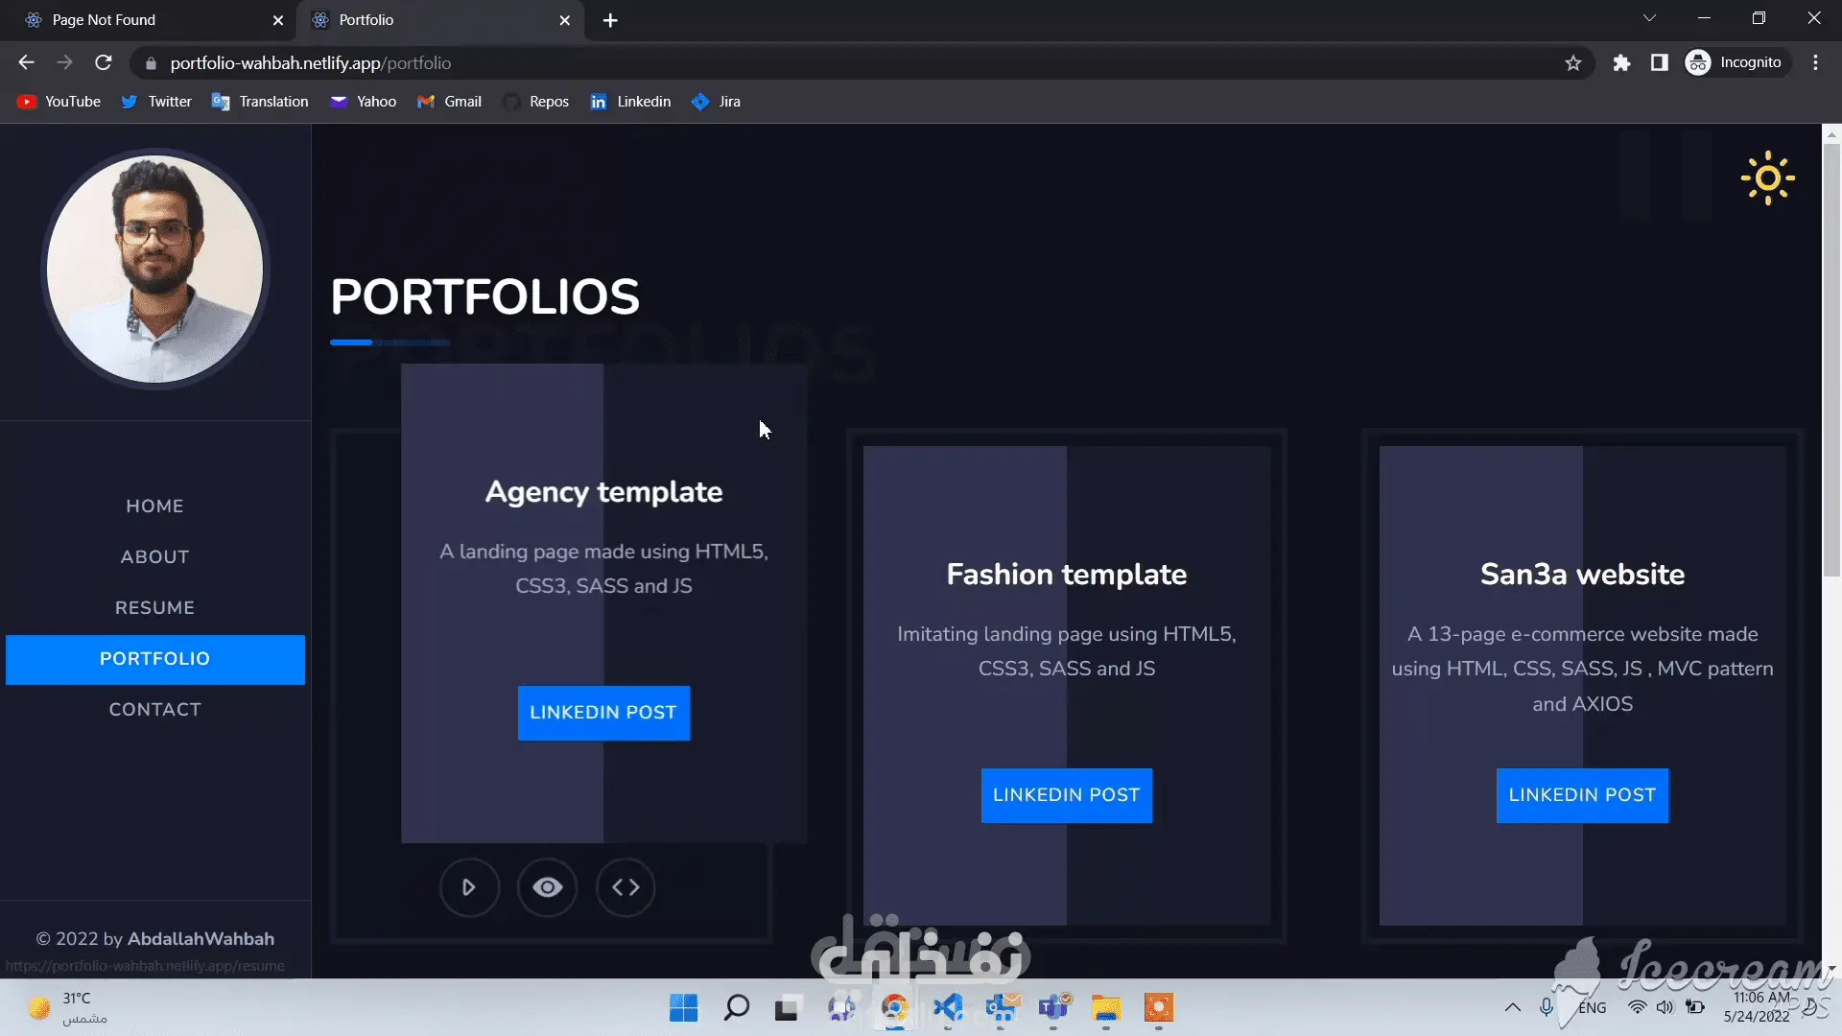Click the eye preview icon under Agency template
Image resolution: width=1842 pixels, height=1036 pixels.
pos(548,887)
